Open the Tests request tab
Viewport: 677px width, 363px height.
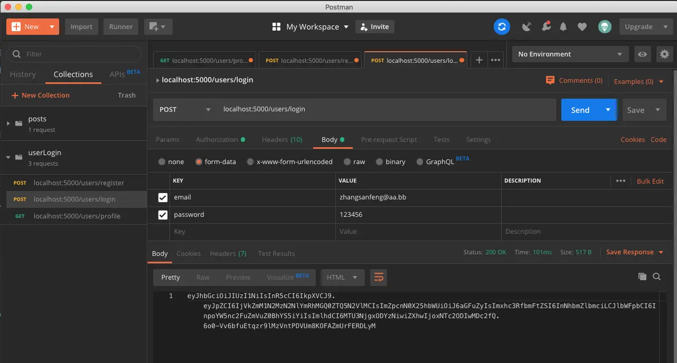(x=441, y=139)
